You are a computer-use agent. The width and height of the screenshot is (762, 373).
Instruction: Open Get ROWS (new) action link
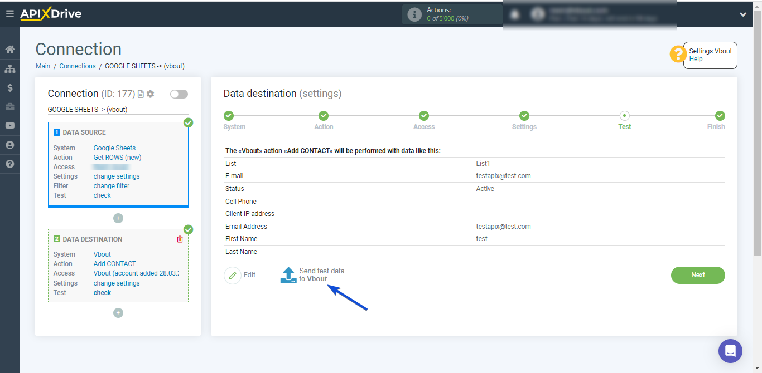(117, 158)
